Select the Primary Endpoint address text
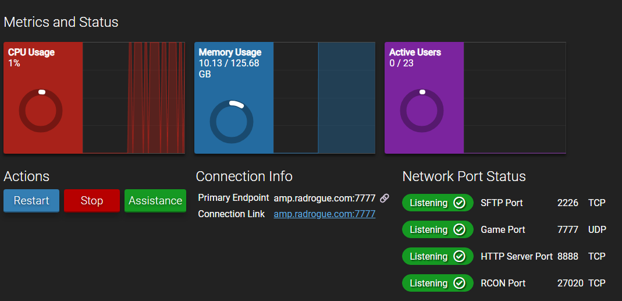The image size is (622, 301). tap(324, 198)
